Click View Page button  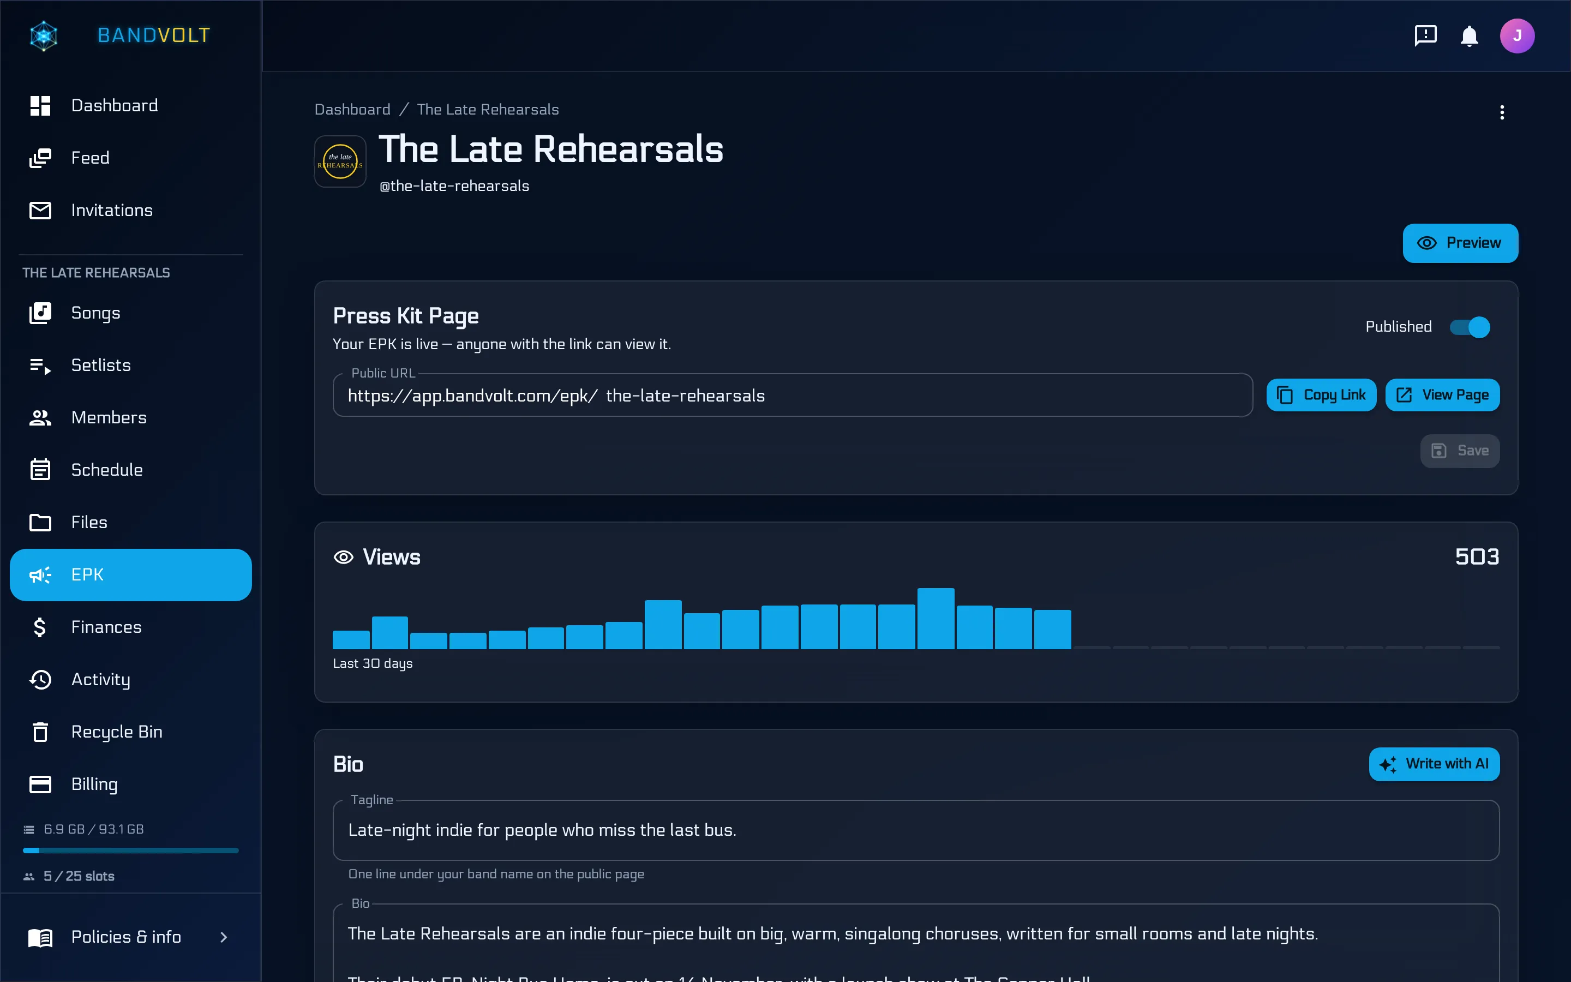pyautogui.click(x=1442, y=395)
